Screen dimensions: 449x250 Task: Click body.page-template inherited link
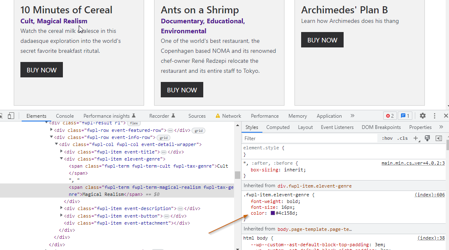tap(314, 229)
